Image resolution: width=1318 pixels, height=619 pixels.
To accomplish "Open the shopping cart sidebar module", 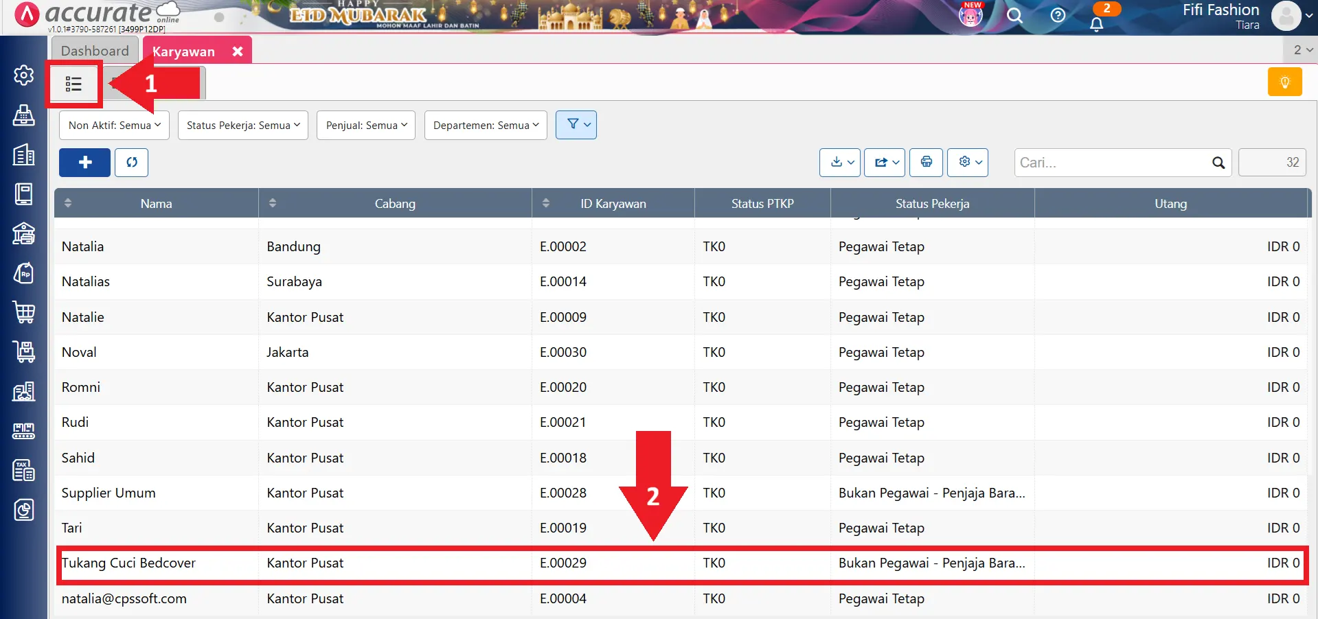I will pos(23,312).
